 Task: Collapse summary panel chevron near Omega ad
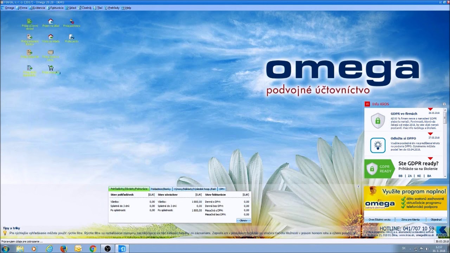pos(358,187)
